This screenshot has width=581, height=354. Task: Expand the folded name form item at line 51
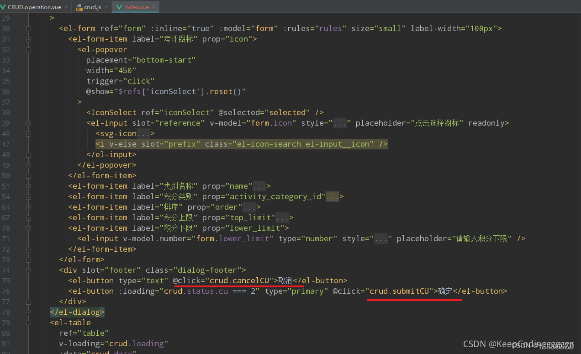tap(28, 186)
